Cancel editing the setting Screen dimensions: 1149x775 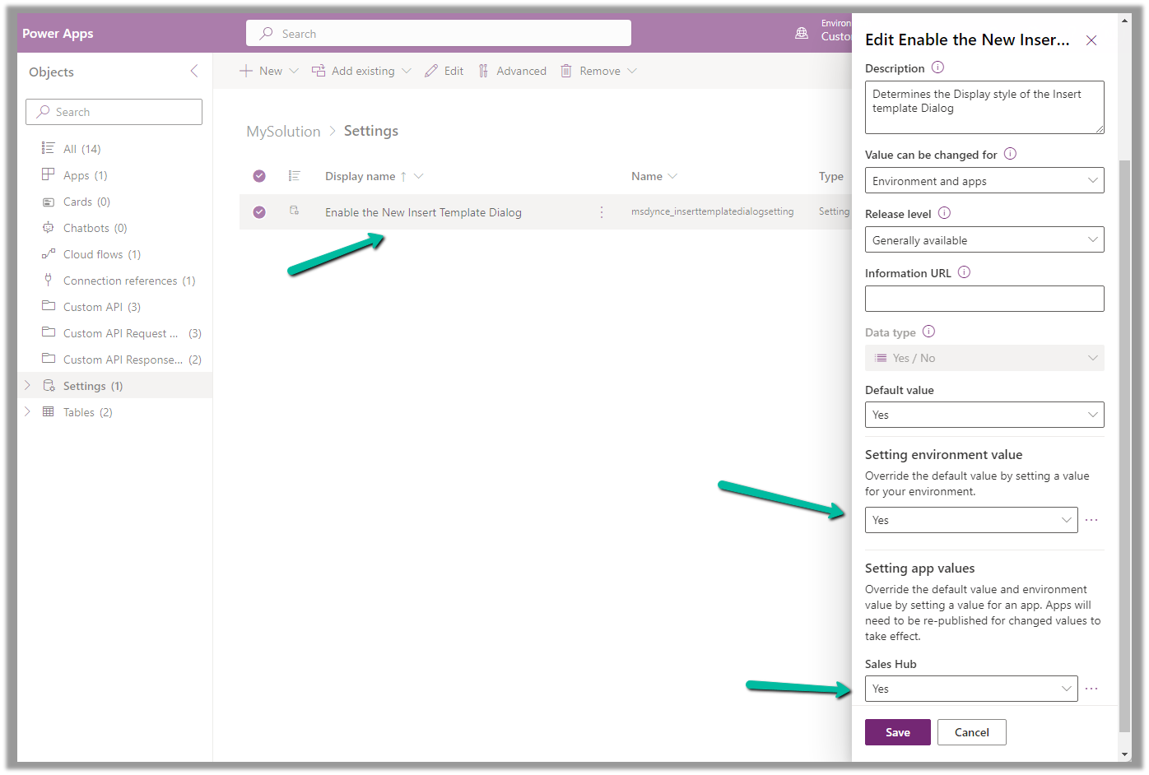click(x=971, y=732)
